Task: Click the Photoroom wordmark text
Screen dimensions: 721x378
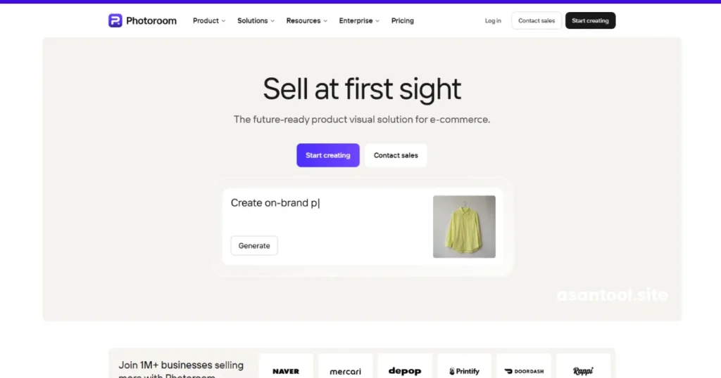Action: 151,20
